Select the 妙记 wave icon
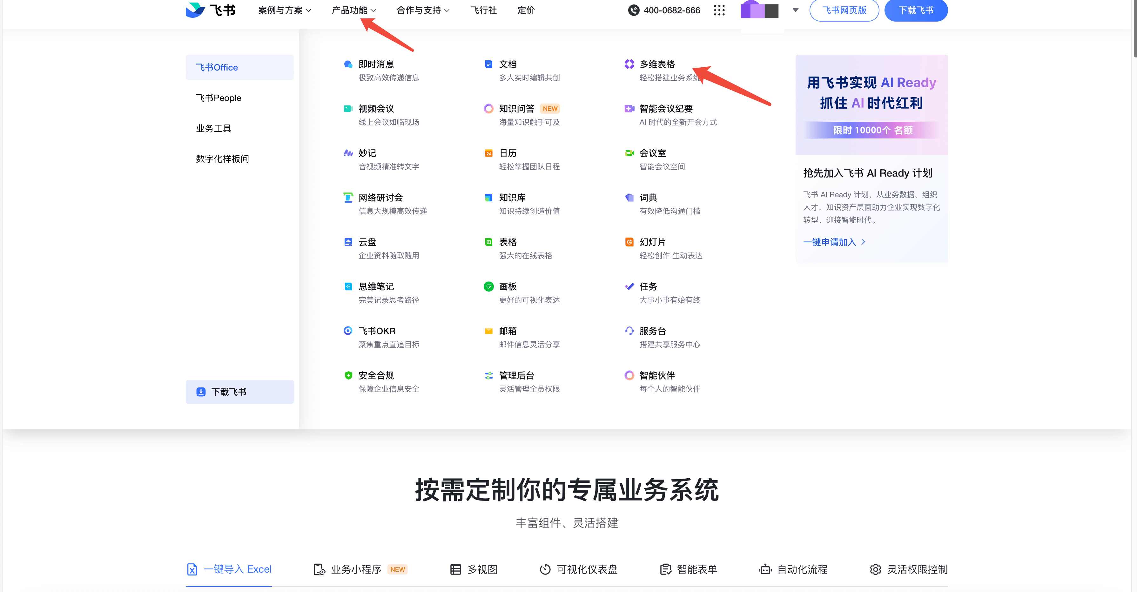Screen dimensions: 1137x592 348,153
